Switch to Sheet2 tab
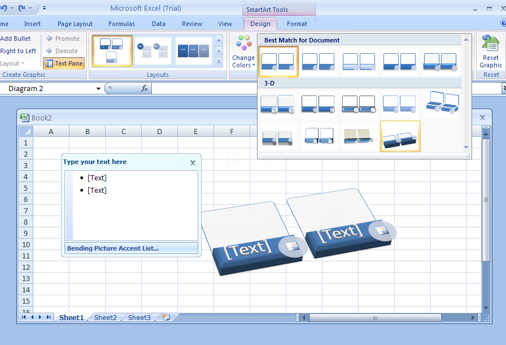 (x=106, y=317)
